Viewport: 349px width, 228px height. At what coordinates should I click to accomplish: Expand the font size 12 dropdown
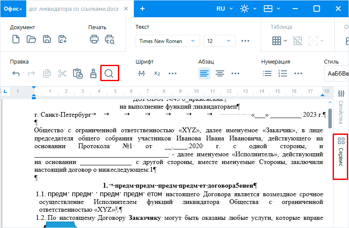click(219, 41)
